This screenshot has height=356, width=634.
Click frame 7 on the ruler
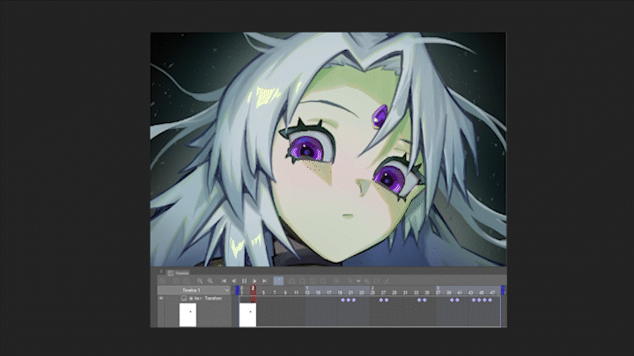pos(275,293)
